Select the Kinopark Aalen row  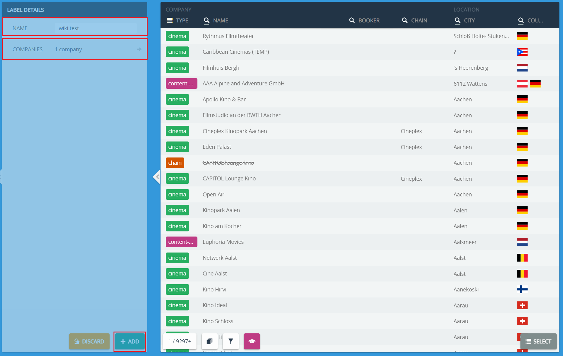tap(360, 210)
